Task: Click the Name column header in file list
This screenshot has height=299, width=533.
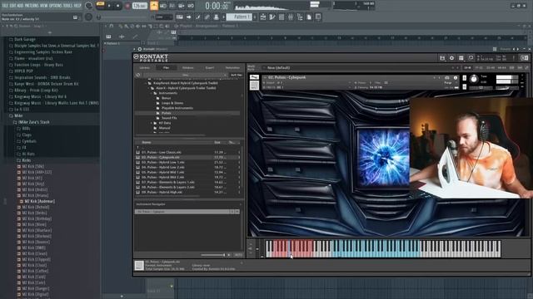Action: point(147,142)
